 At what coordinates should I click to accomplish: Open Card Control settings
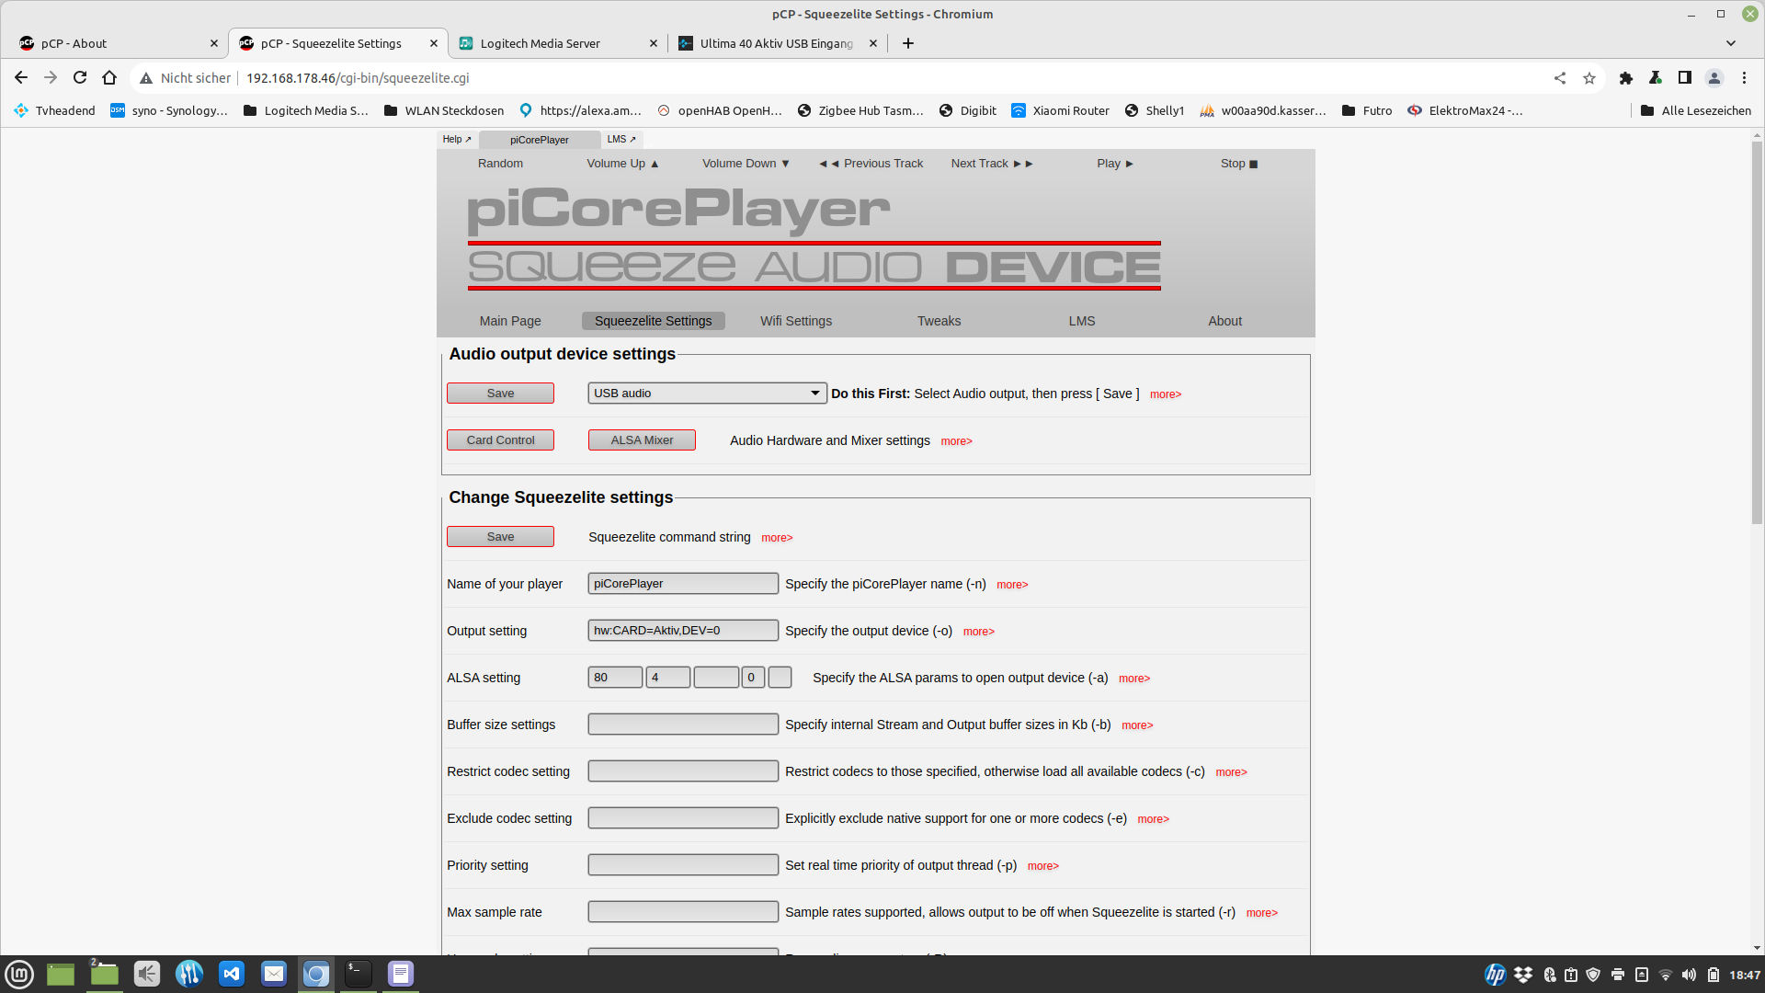[500, 440]
